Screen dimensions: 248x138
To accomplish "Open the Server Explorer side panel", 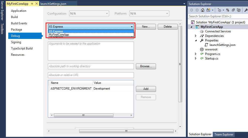I will (x=2, y=11).
